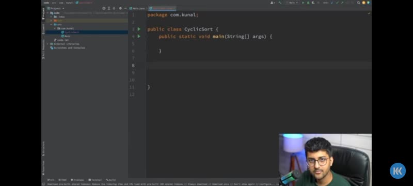Open Project panel settings gear icon
413x186 pixels.
[x=120, y=8]
